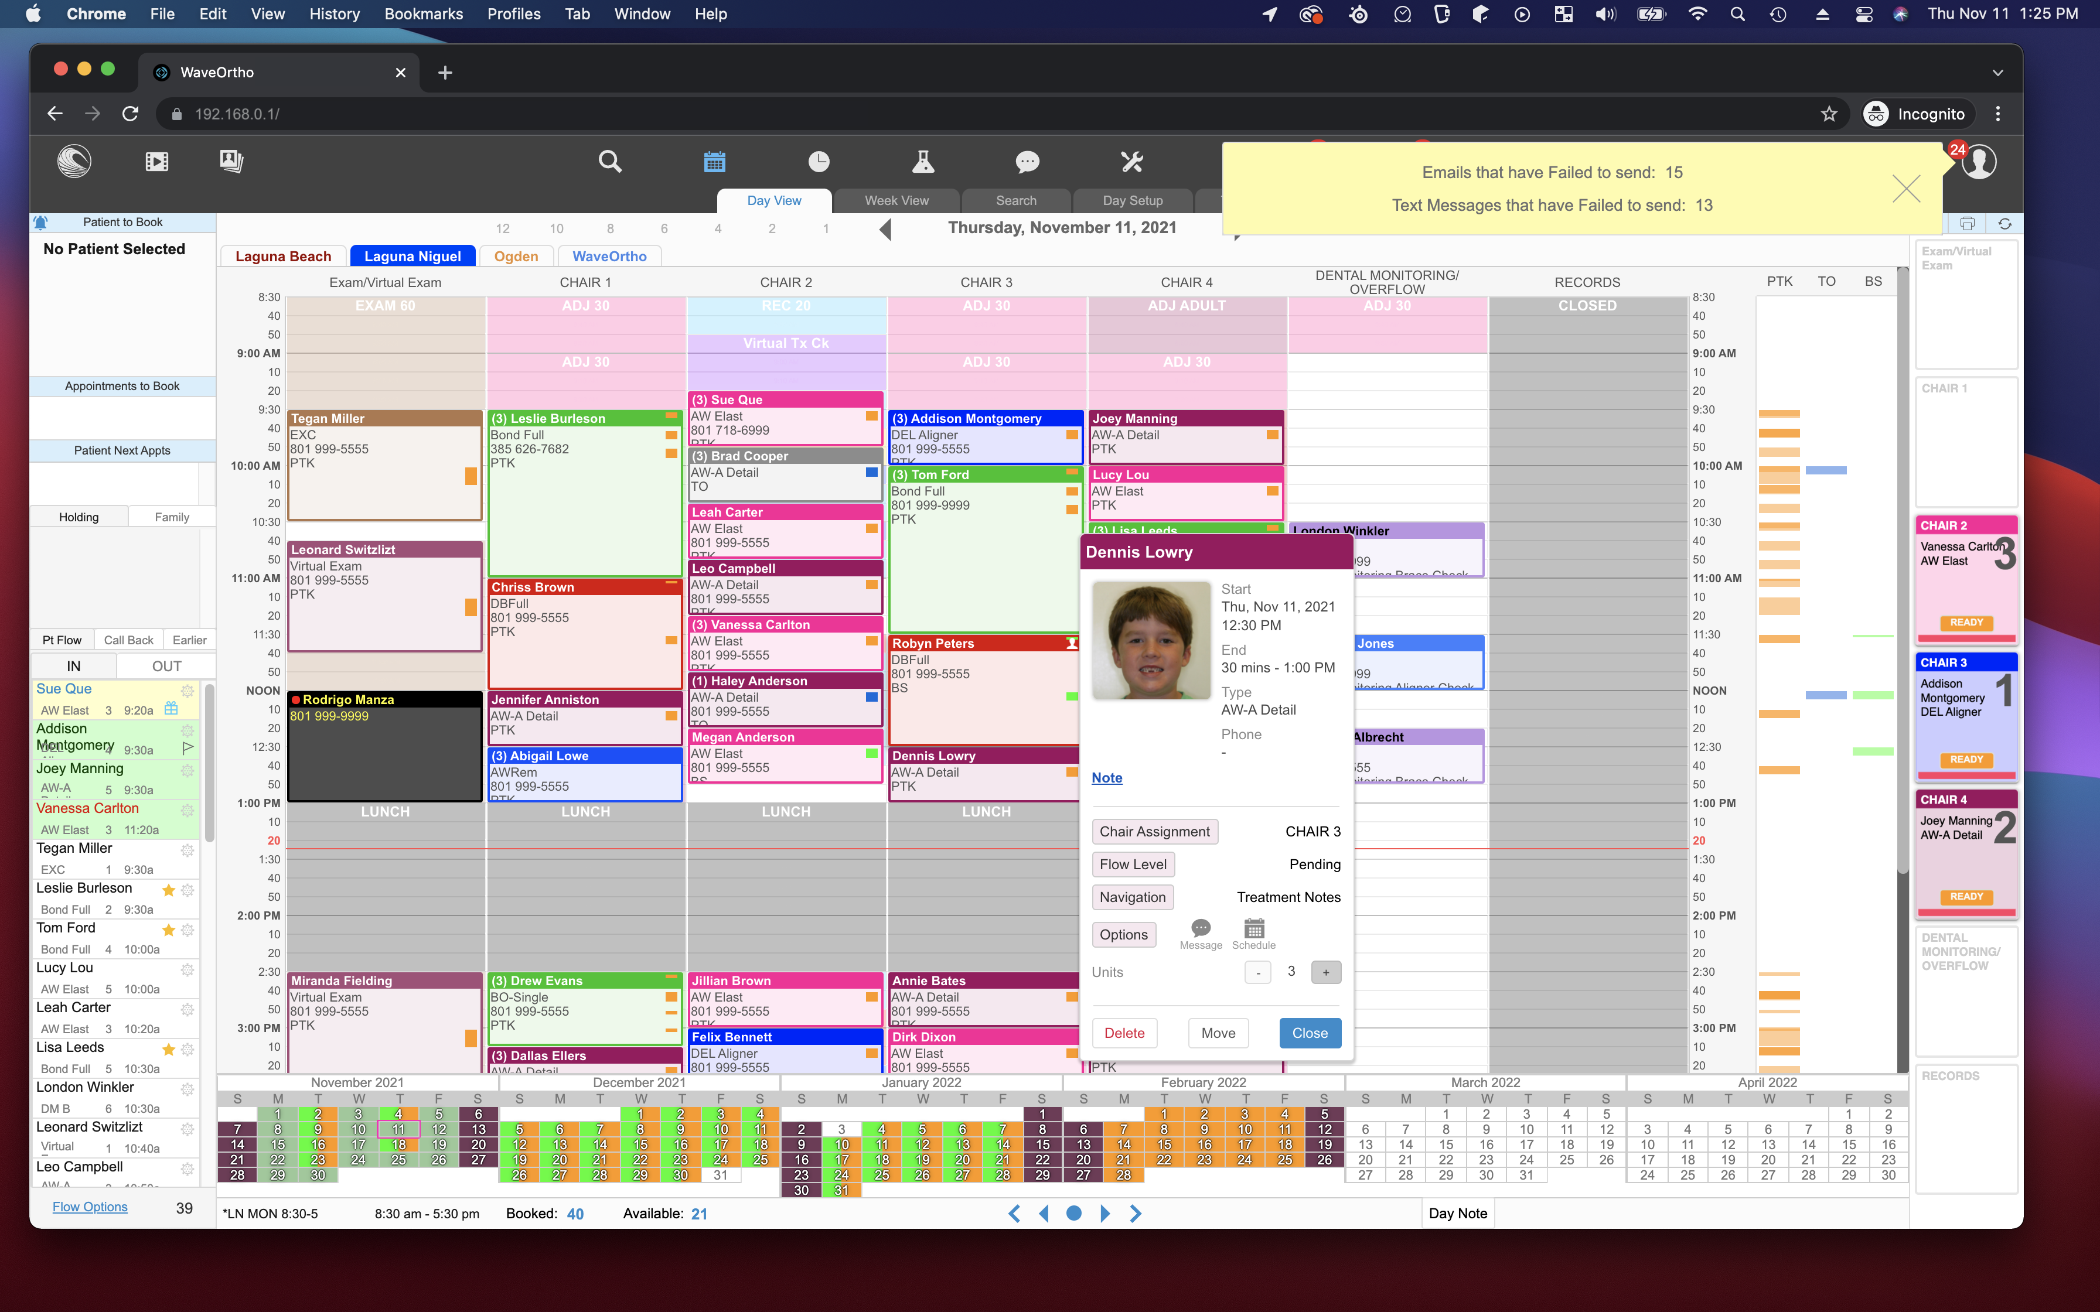Increase units with plus stepper
The height and width of the screenshot is (1312, 2100).
point(1325,973)
